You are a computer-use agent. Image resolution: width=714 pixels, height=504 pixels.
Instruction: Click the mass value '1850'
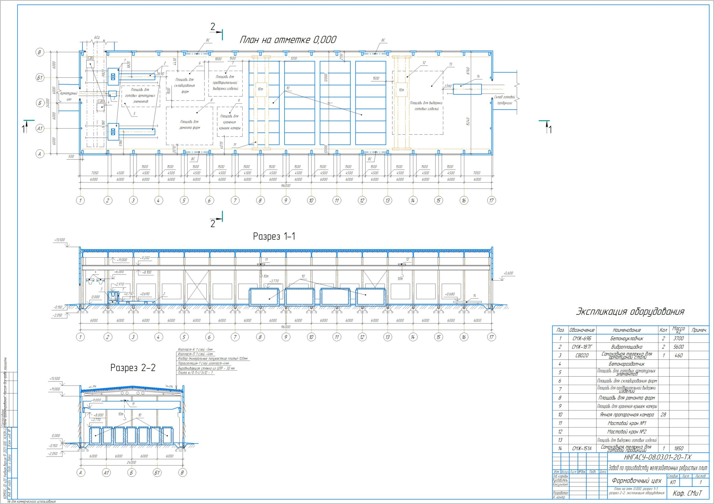[x=679, y=449]
